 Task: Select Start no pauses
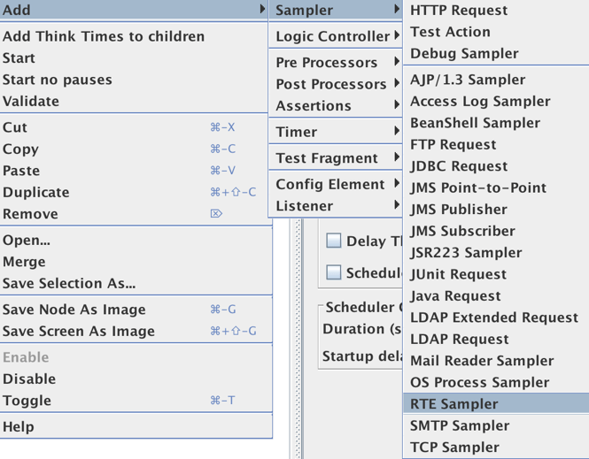134,80
